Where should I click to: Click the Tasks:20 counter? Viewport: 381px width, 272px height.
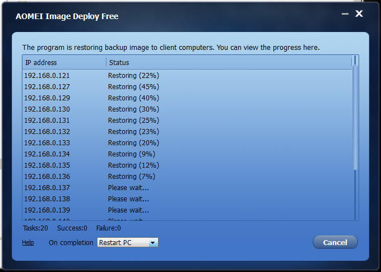tap(35, 228)
